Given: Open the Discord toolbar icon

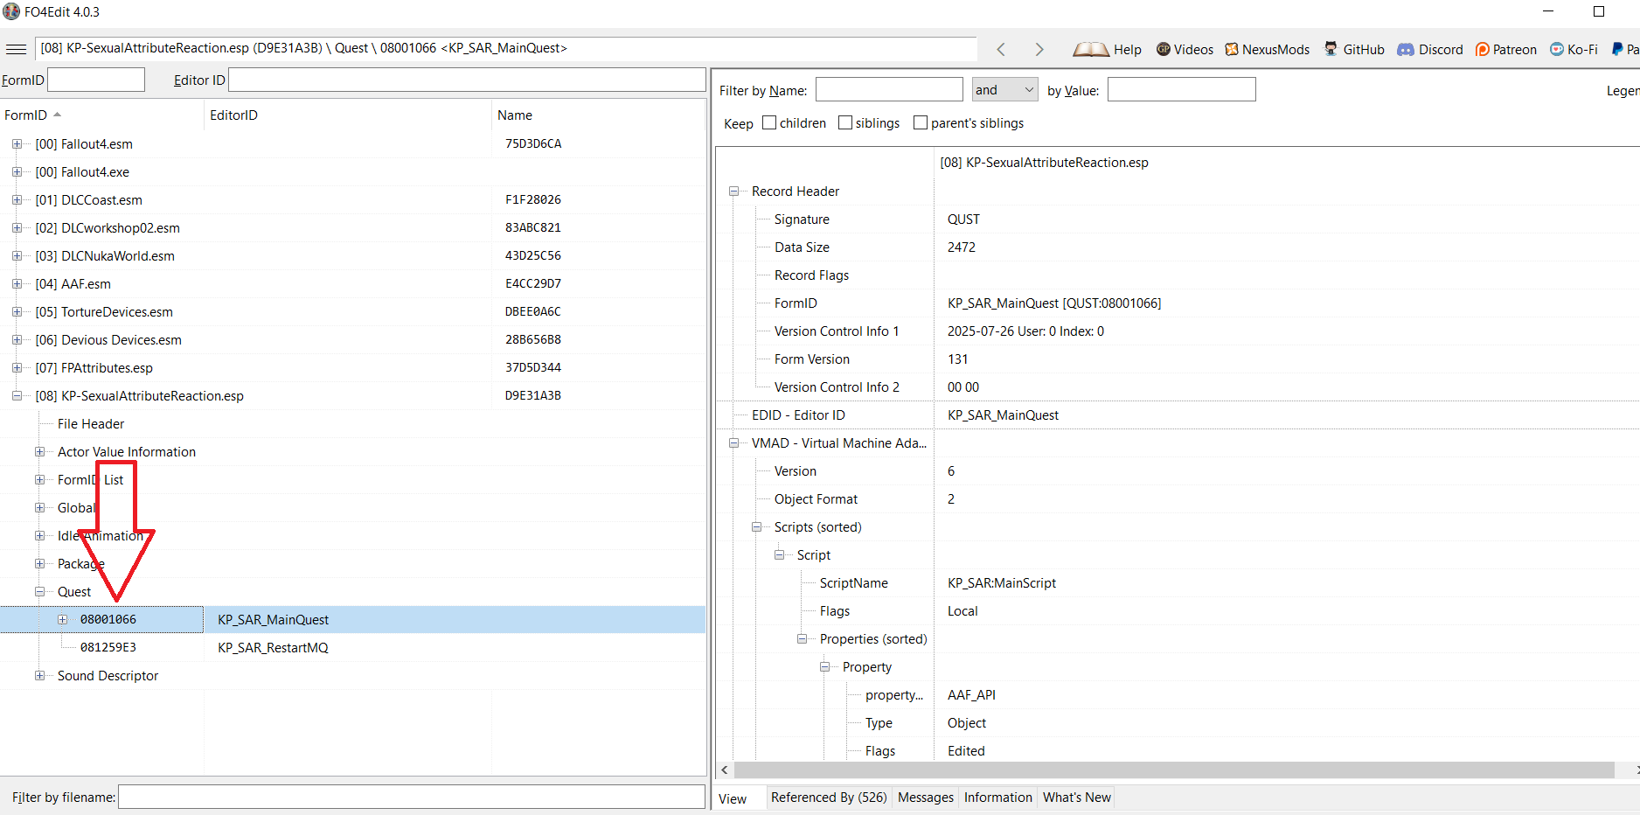Looking at the screenshot, I should tap(1406, 50).
